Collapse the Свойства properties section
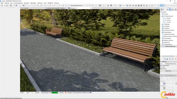 click(x=161, y=62)
